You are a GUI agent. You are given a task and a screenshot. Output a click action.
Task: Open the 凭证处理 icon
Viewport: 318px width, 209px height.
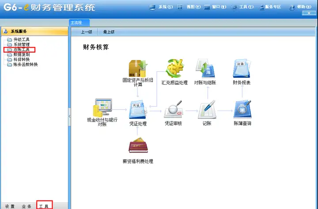(138, 110)
